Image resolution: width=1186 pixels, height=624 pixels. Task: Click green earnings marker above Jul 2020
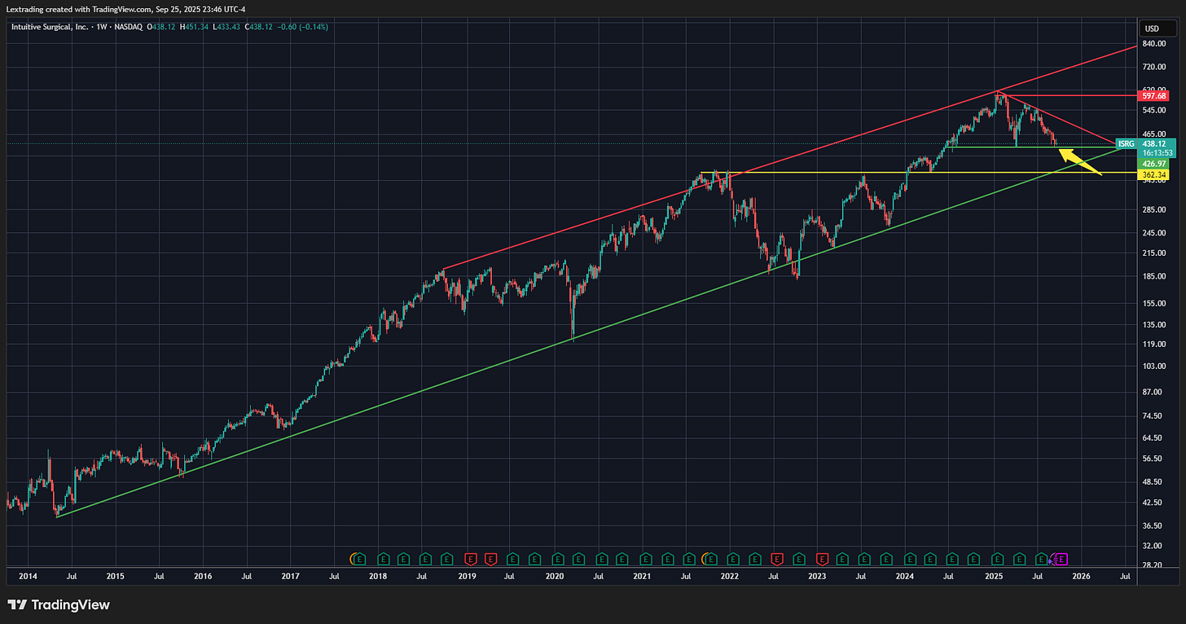(602, 559)
